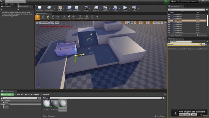Click the Flip geometry tool
The height and width of the screenshot is (118, 209).
tap(69, 17)
